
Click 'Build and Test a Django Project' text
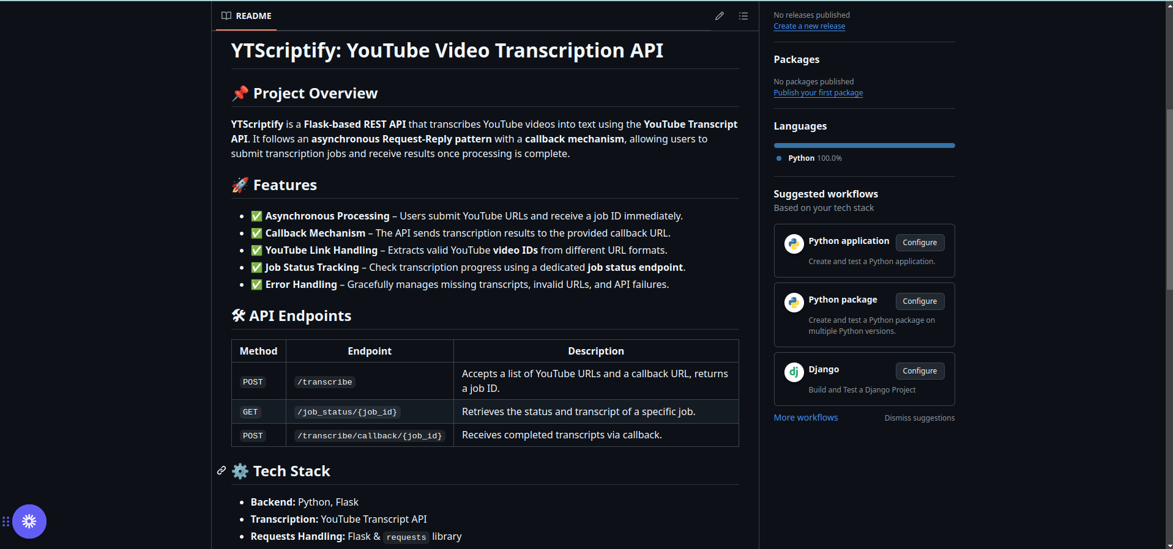[x=862, y=390]
